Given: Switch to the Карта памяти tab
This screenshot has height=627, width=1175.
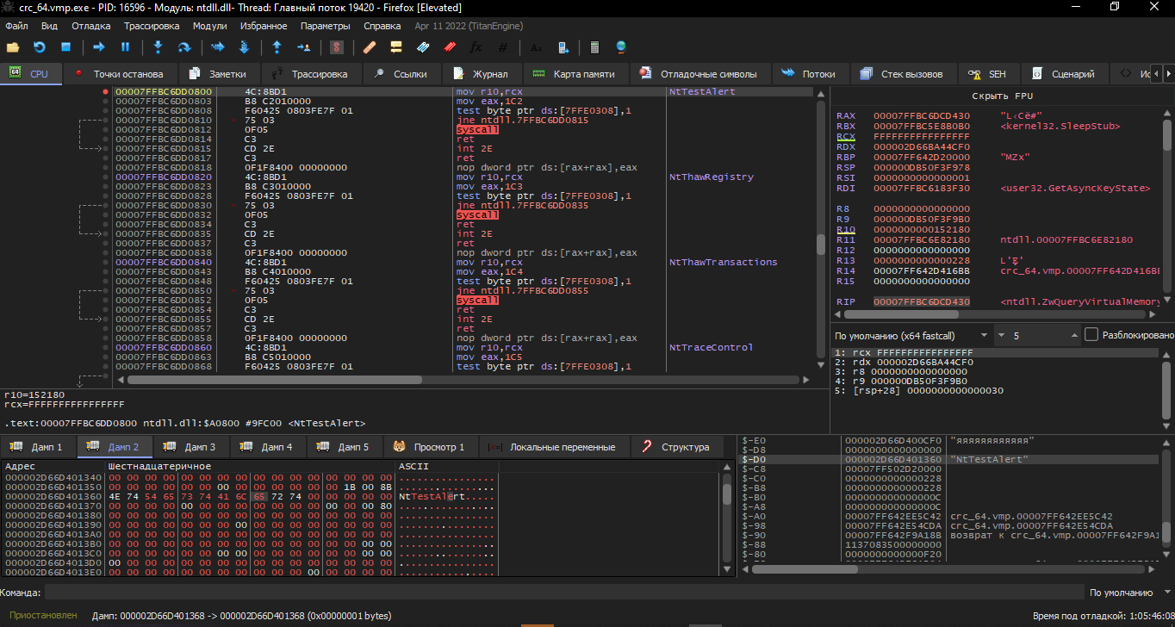Looking at the screenshot, I should click(575, 74).
